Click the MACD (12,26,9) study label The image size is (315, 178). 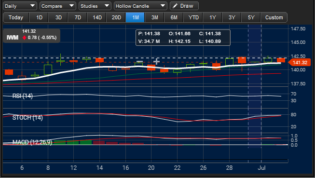click(32, 142)
